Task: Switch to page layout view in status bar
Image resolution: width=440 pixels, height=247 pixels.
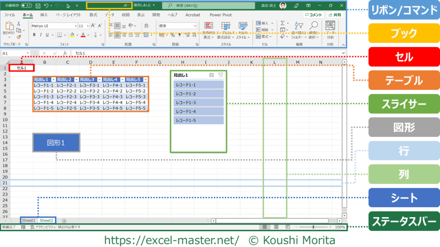Action: pos(276,227)
